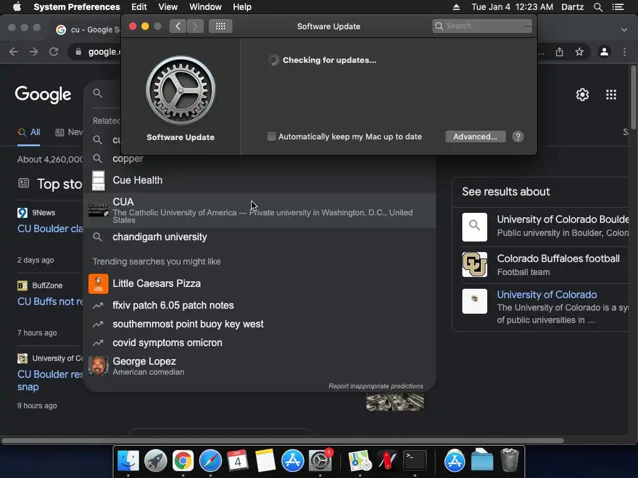Choose the George Lopez suggestion
The width and height of the screenshot is (638, 478).
pyautogui.click(x=260, y=366)
